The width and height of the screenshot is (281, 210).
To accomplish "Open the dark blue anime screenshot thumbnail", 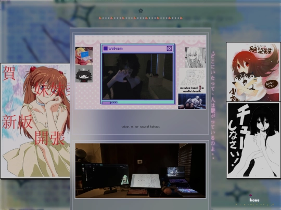I will (x=192, y=101).
